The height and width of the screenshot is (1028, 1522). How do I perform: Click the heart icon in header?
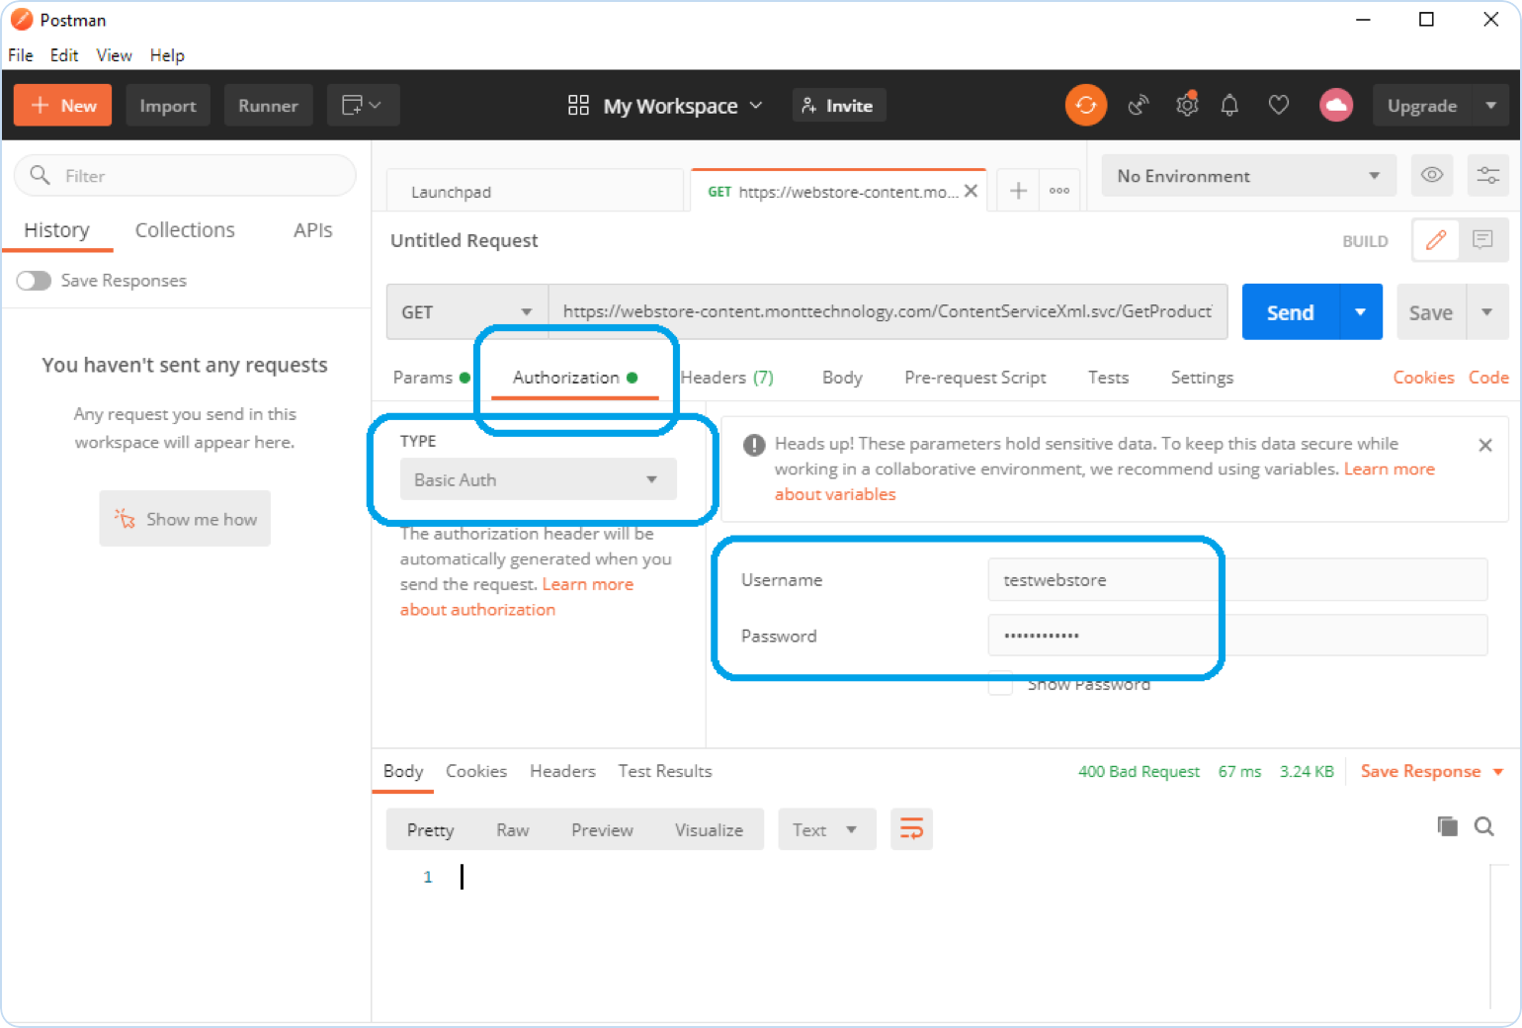pyautogui.click(x=1279, y=105)
